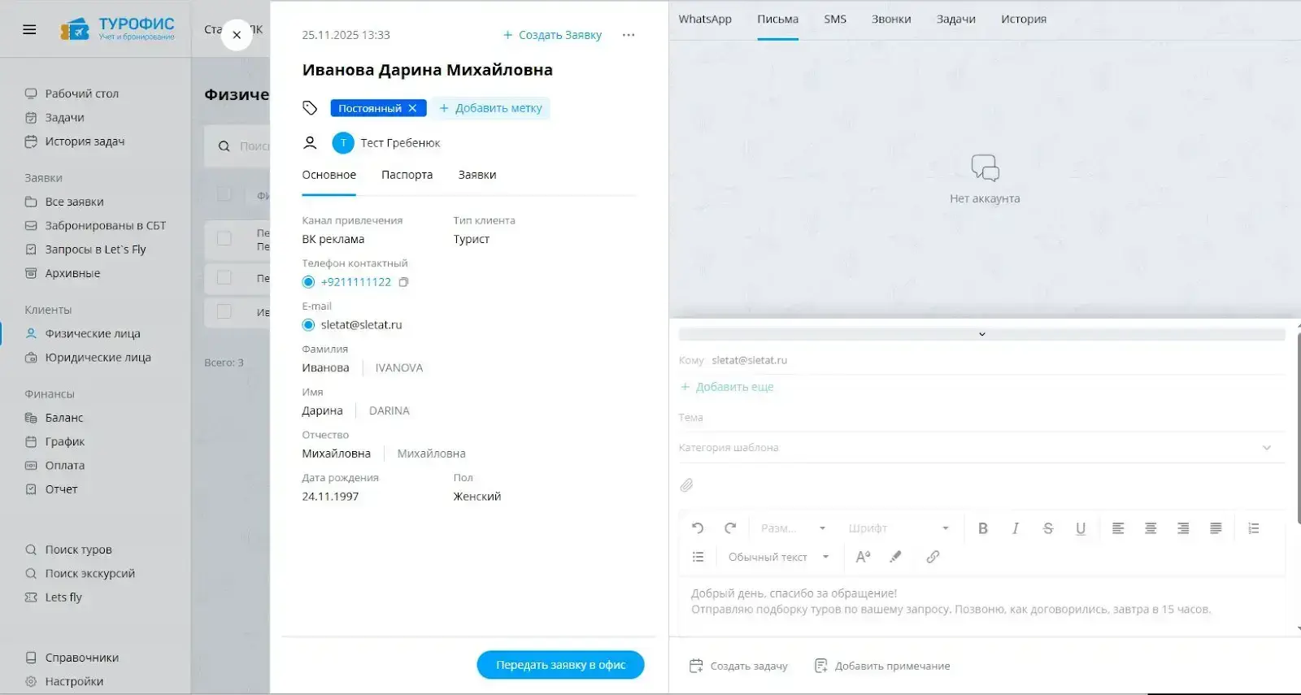The width and height of the screenshot is (1301, 695).
Task: Open the SMS tab
Action: pyautogui.click(x=835, y=19)
